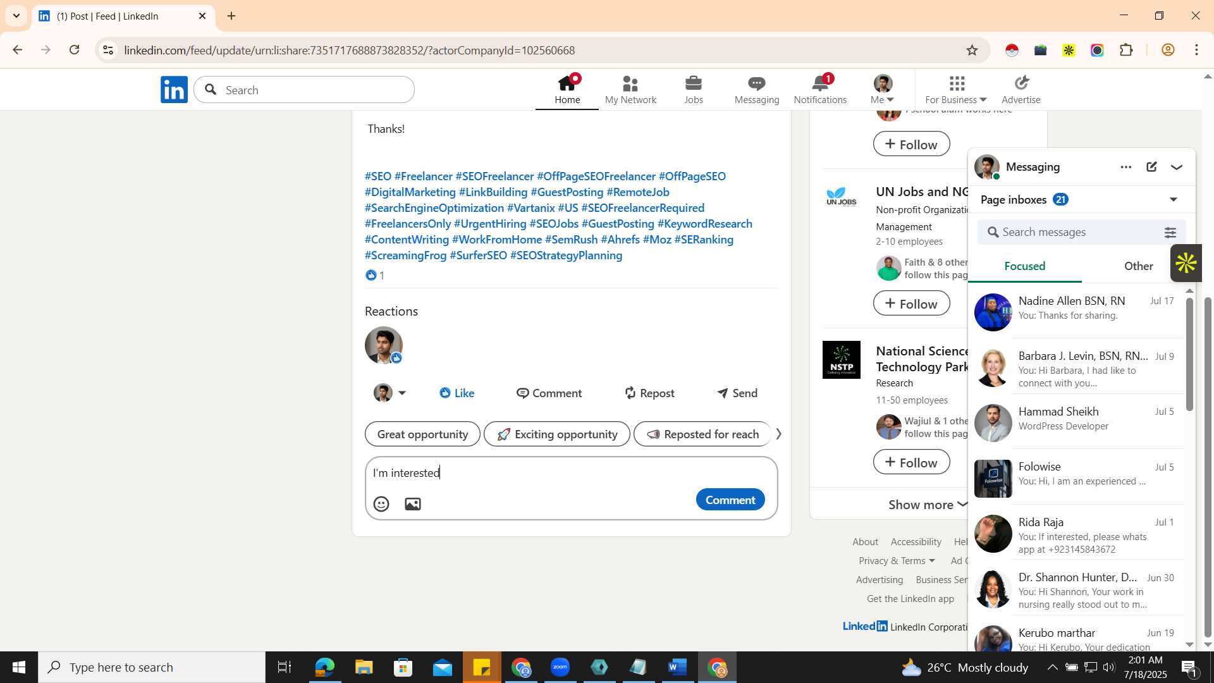Click the #UrgentHiring hashtag
The image size is (1214, 683).
pos(490,224)
